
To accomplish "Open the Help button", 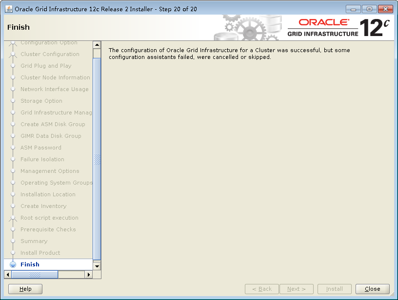I will (x=25, y=289).
